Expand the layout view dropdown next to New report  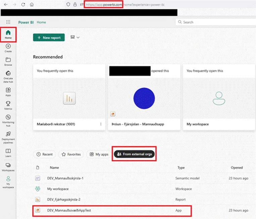(x=75, y=37)
